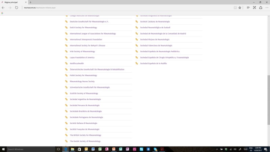
Task: Click chain icon beside Sociedad Española de la Rodilla
Action: [x=137, y=63]
